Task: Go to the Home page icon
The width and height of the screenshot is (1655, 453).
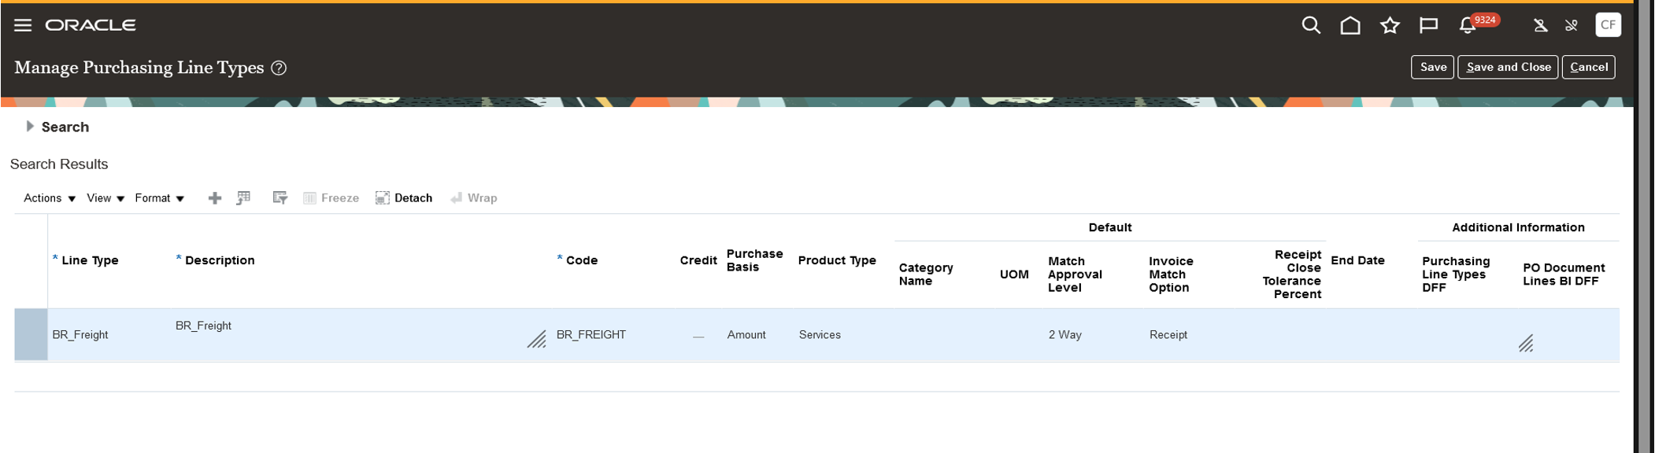Action: coord(1350,25)
